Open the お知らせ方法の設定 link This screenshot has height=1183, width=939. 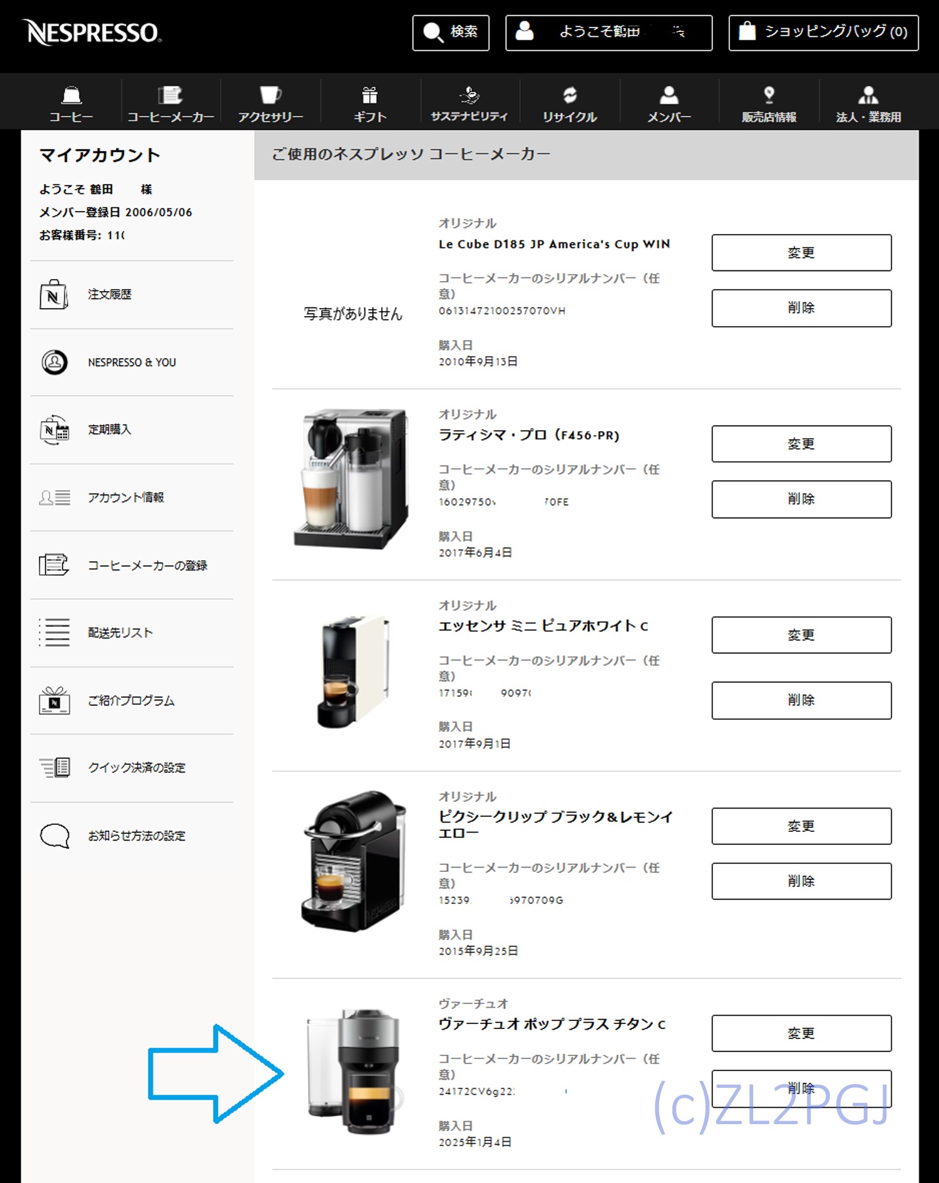point(136,836)
